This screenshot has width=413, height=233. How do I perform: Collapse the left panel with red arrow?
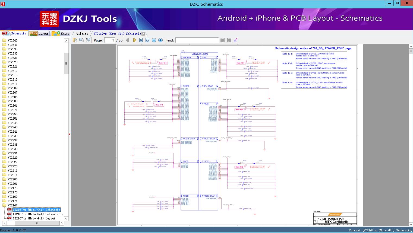tap(70, 134)
